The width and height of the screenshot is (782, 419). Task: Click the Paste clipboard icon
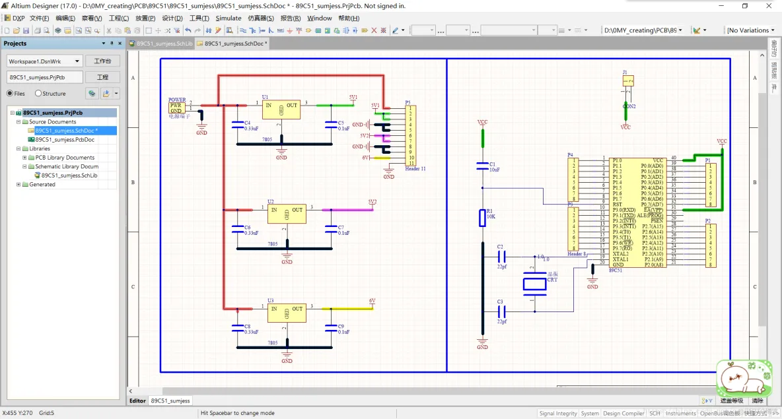point(127,30)
